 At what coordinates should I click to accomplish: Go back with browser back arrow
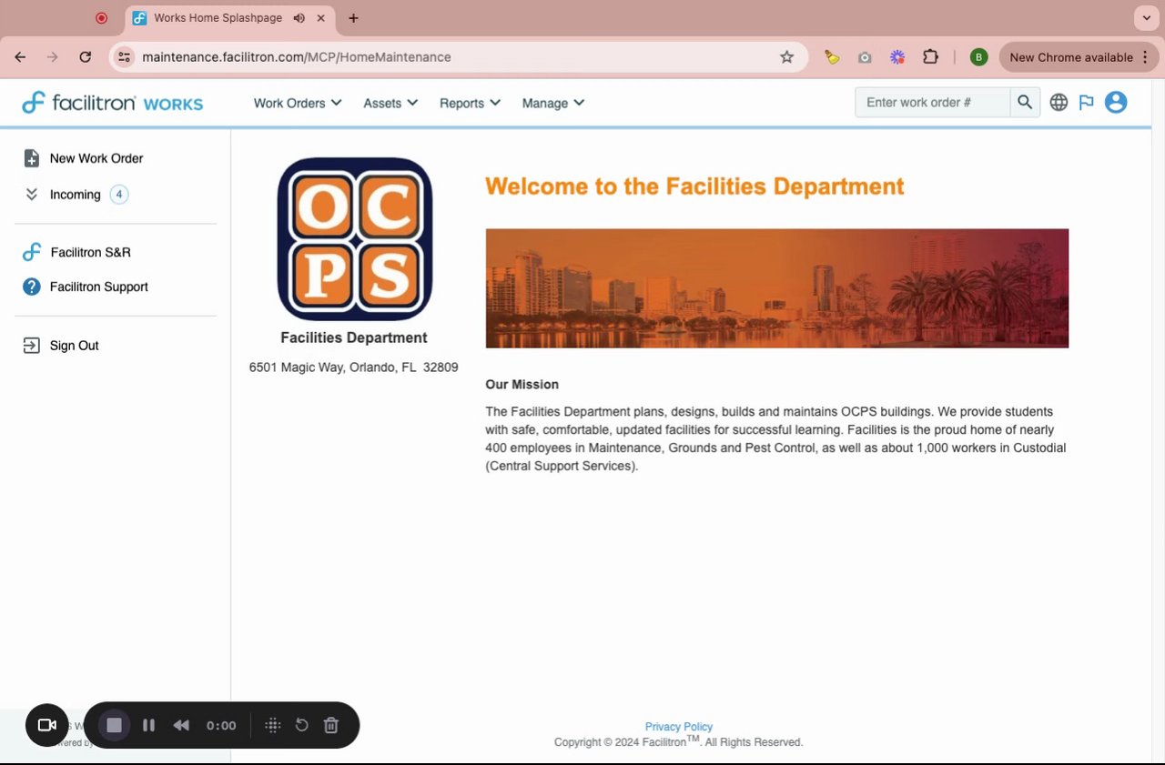pos(20,57)
